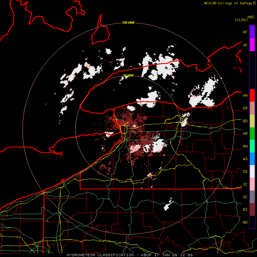Click the 100 NMI range ring label
Image resolution: width=257 pixels, height=257 pixels.
[128, 23]
